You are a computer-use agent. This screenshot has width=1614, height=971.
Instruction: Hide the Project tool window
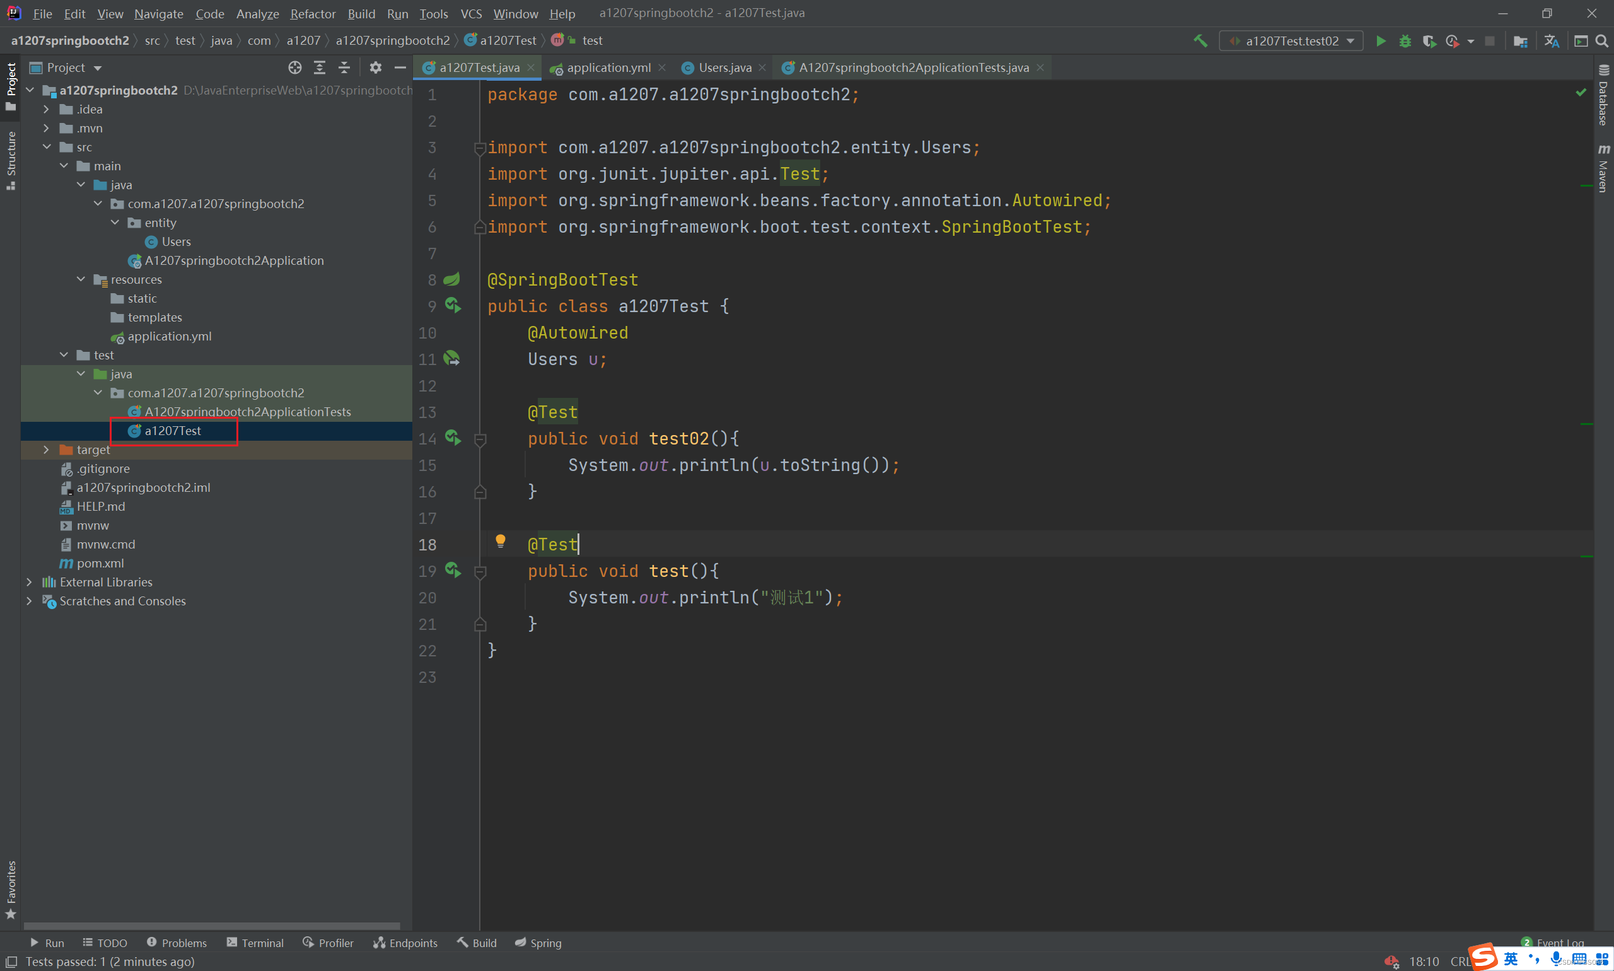(x=400, y=67)
